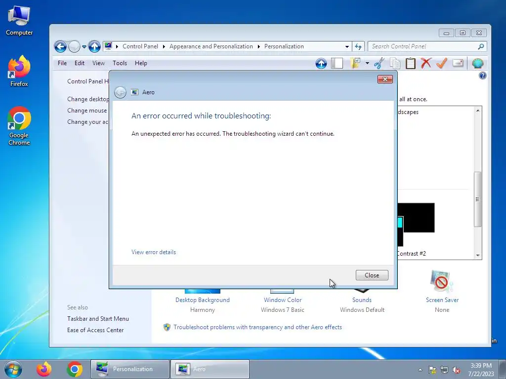Click the scissors Cut icon
Viewport: 506px width, 379px height.
point(379,63)
